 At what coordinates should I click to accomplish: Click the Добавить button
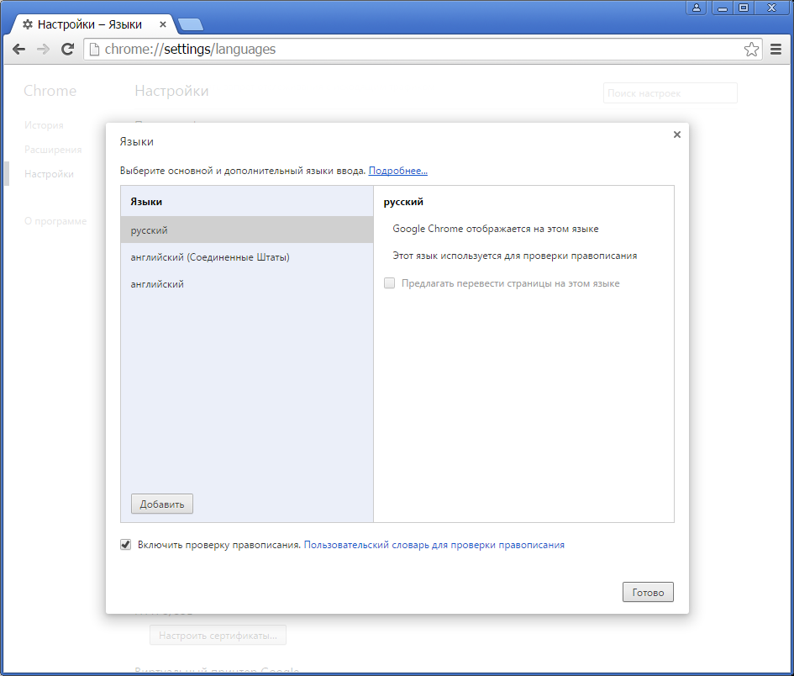[x=162, y=504]
